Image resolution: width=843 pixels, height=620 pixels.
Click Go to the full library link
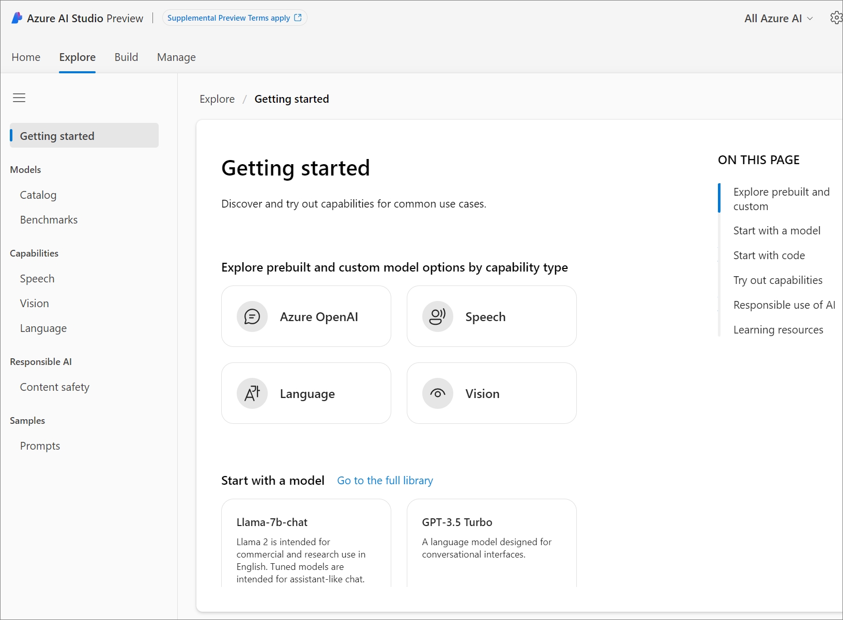pyautogui.click(x=385, y=481)
